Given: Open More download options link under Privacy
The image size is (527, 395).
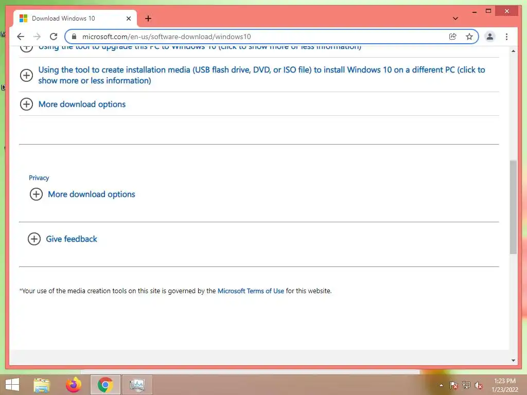Looking at the screenshot, I should [x=92, y=194].
